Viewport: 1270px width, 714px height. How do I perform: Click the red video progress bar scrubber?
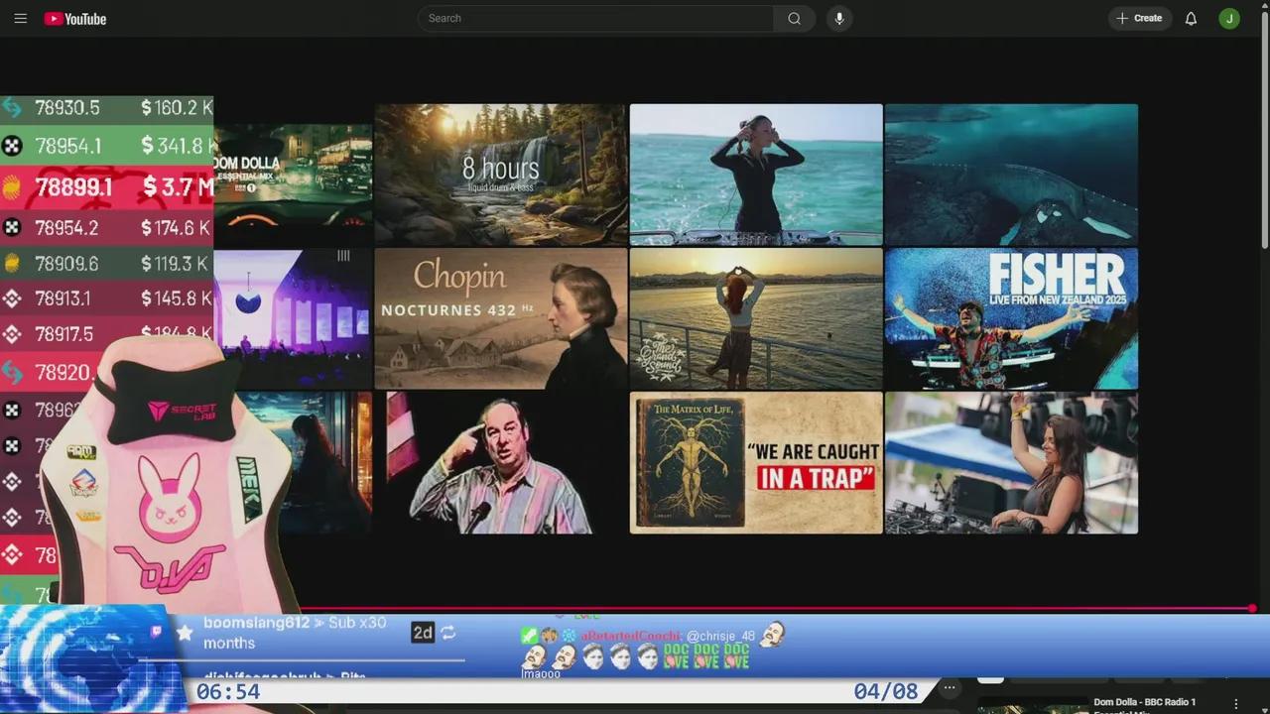click(x=1252, y=608)
